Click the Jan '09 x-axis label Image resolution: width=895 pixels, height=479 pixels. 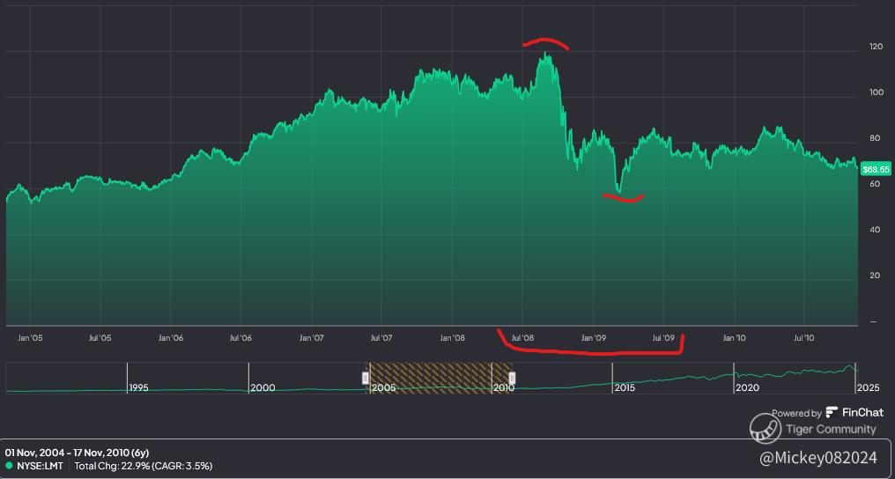tap(593, 338)
